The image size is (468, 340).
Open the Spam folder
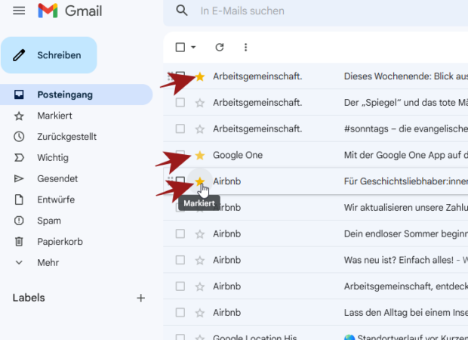click(49, 221)
